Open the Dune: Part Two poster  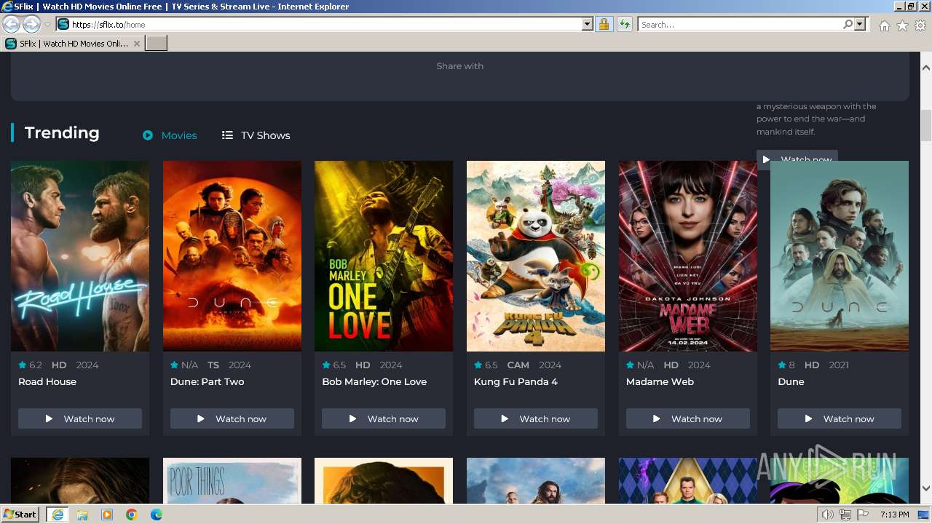232,256
